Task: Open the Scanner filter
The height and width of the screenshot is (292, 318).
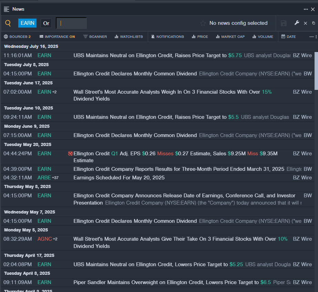Action: click(x=95, y=37)
